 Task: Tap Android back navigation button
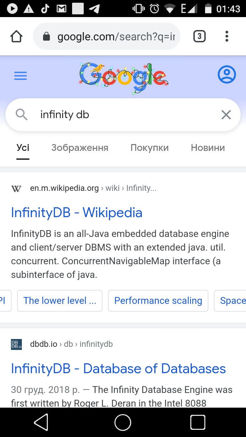(41, 423)
